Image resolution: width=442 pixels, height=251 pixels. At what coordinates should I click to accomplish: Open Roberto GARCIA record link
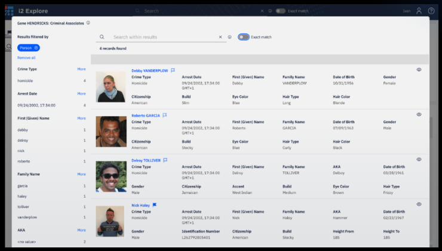coord(146,115)
